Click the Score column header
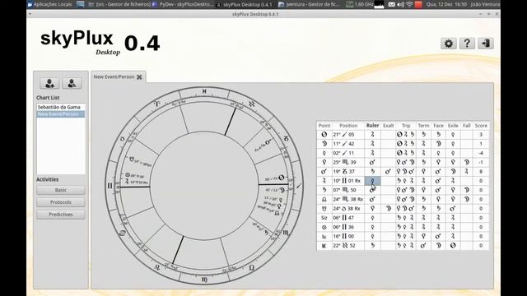527x296 pixels. (481, 126)
